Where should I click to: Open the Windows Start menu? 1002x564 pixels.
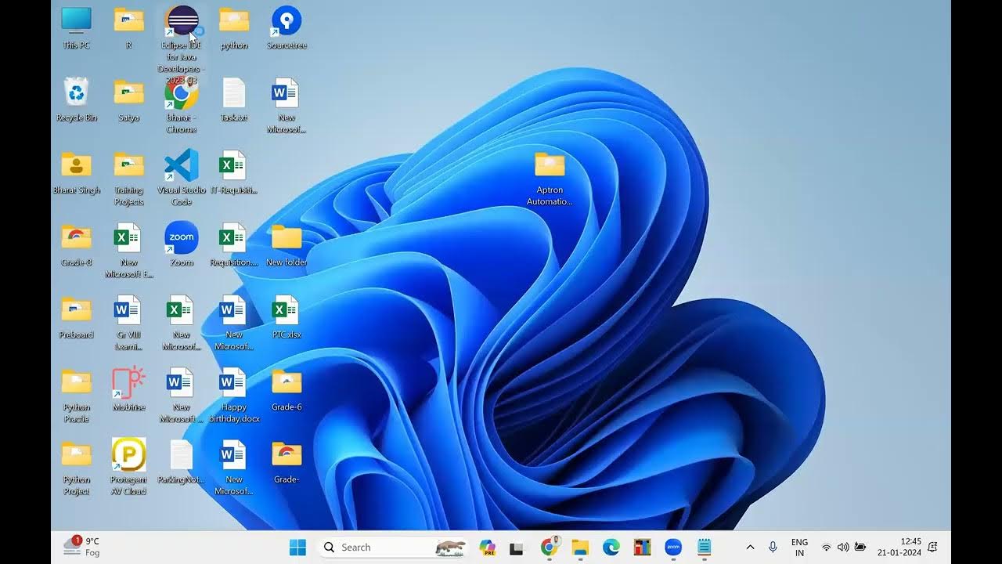(x=297, y=548)
